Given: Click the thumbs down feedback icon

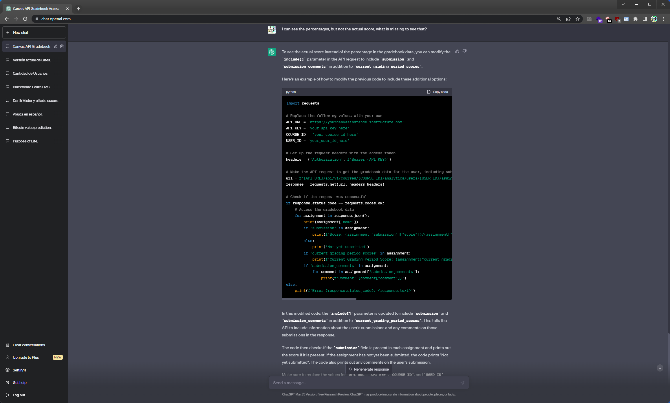Looking at the screenshot, I should (x=464, y=52).
